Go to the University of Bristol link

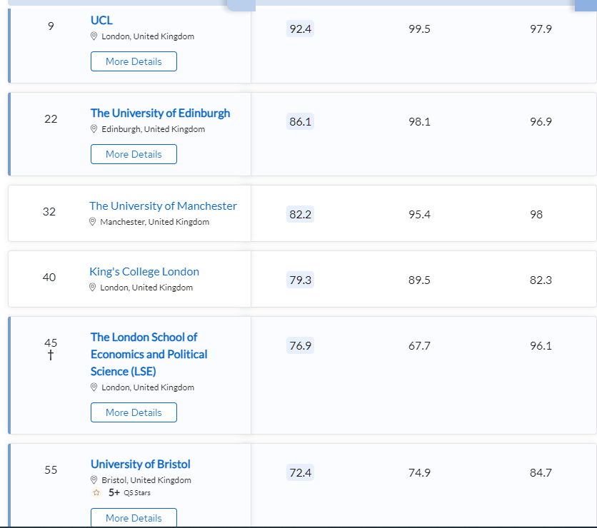coord(140,464)
